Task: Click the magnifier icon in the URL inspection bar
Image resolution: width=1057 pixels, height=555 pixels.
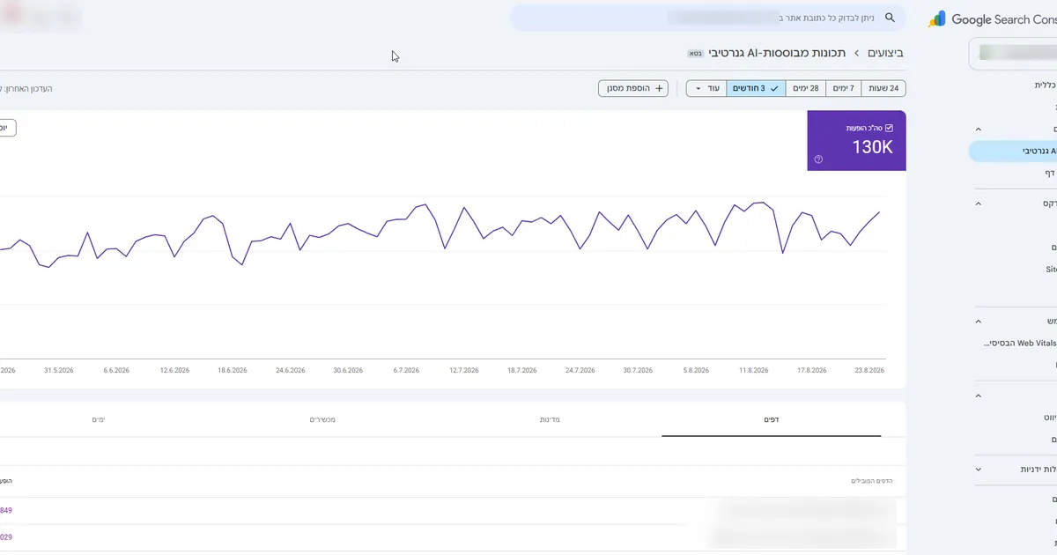Action: point(890,18)
